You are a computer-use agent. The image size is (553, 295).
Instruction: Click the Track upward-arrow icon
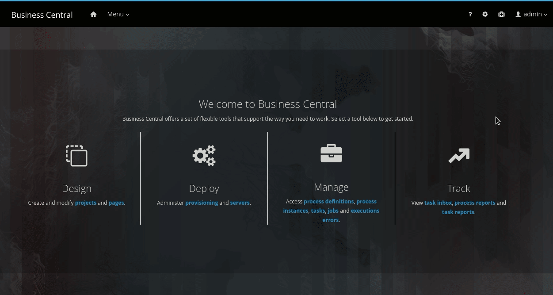point(459,156)
